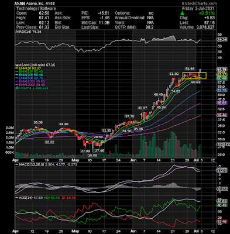Viewport: 230px width, 234px height.
Task: Select the 37.70 price annotation
Action: 129,116
